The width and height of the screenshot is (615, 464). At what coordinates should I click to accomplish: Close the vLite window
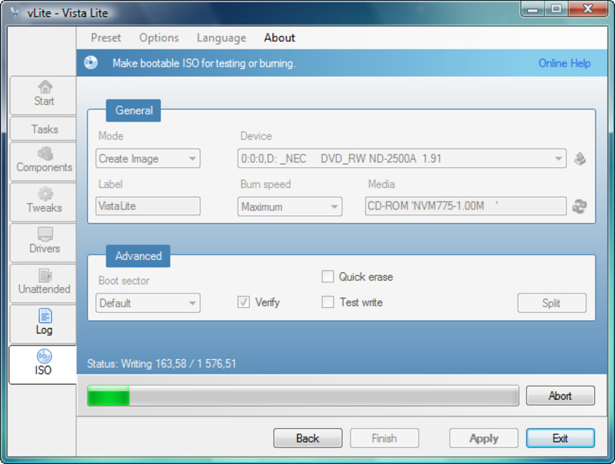[588, 9]
